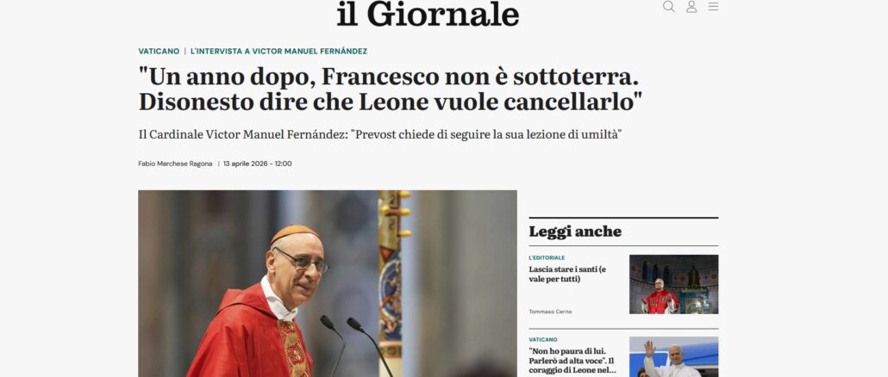Viewport: 888px width, 377px height.
Task: Open Tommaso Cerno author link
Action: (550, 312)
